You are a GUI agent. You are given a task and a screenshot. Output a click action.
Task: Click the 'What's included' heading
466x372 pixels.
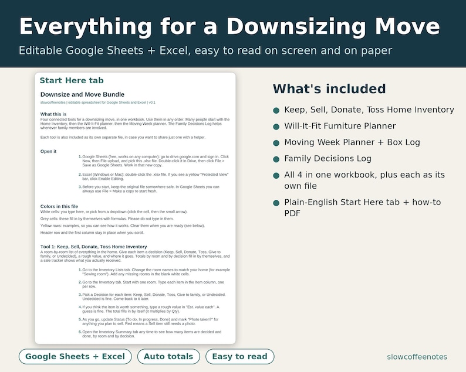(x=329, y=88)
